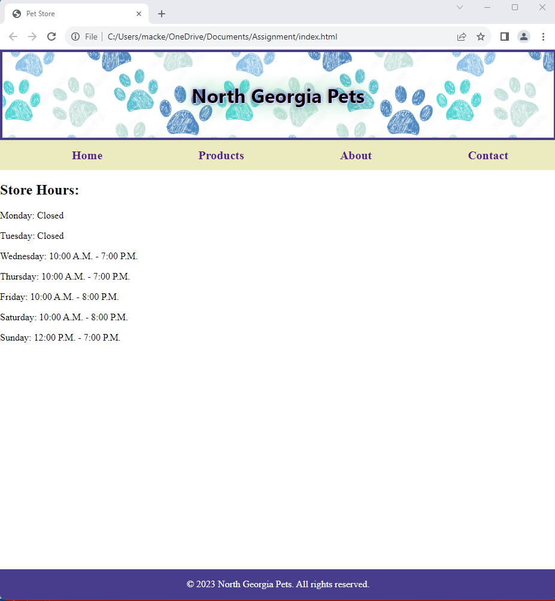Click the paw favicon on the tab

tap(17, 13)
